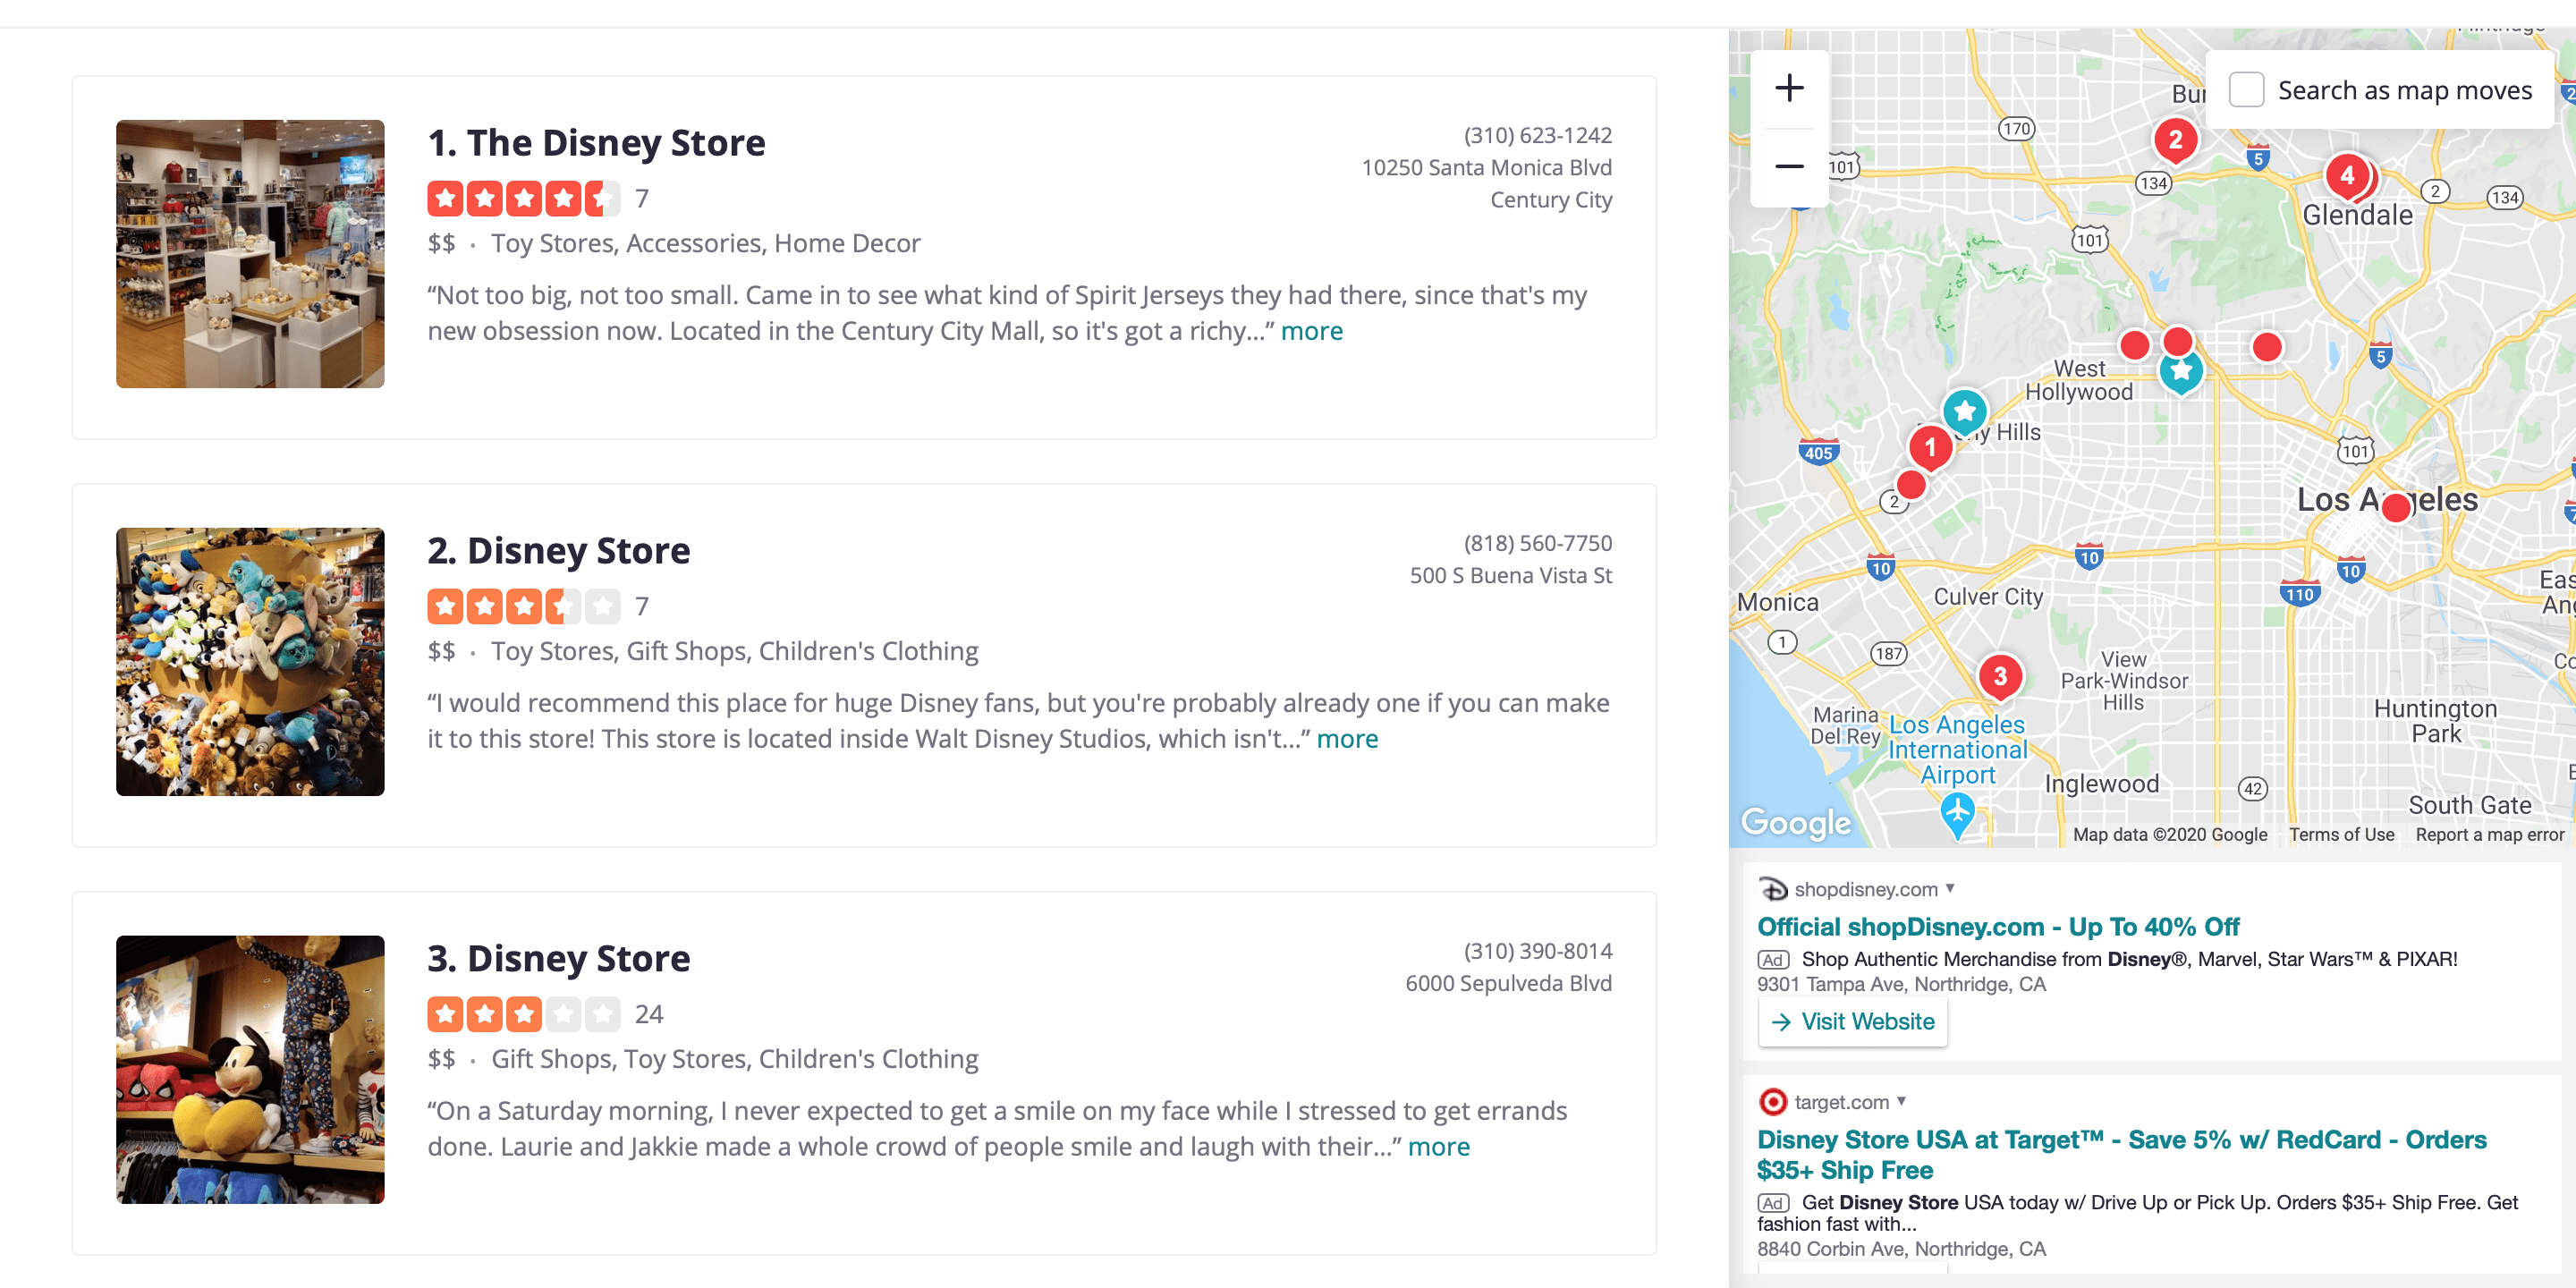Click Report a map error

2488,834
